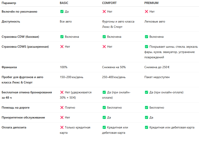Viewport: 200px width, 141px height.
Task: Select the BASIC column header
Action: click(64, 3)
